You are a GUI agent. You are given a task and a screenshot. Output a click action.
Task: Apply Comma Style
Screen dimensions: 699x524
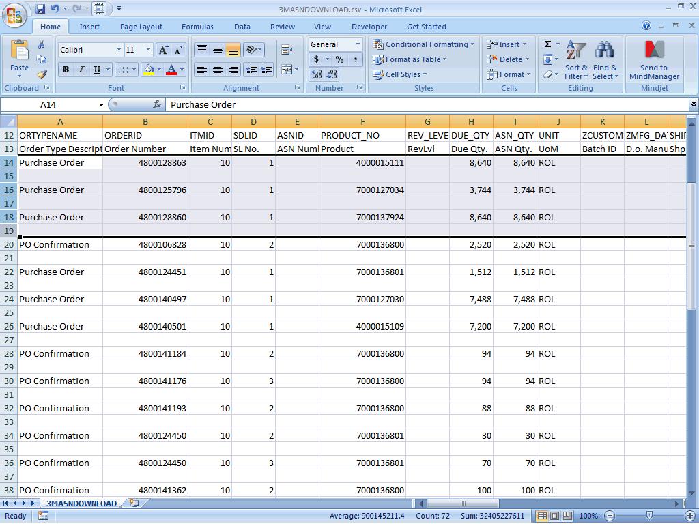(x=355, y=59)
